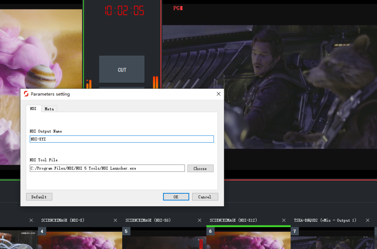
Task: Click the TSKA-BNQUD2 (vMix - Output 1) label
Action: [x=325, y=220]
